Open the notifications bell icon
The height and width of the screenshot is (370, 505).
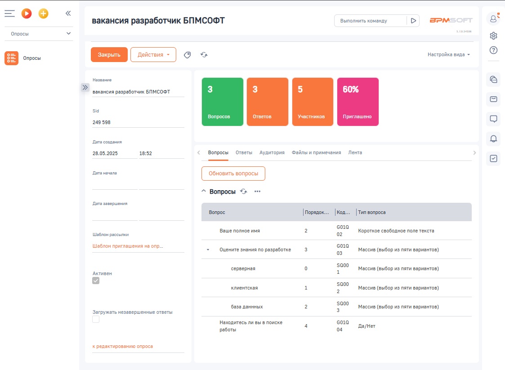click(x=493, y=139)
